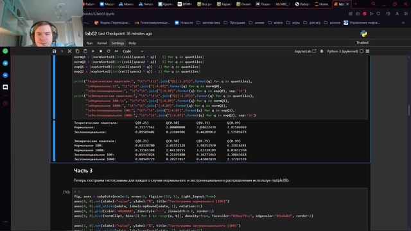Switch to the Home browser tab

pos(321,4)
